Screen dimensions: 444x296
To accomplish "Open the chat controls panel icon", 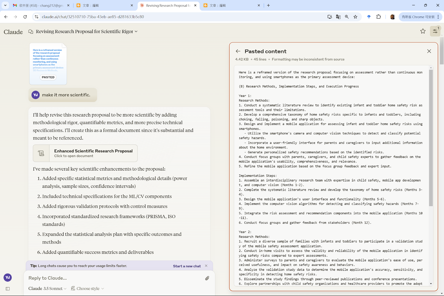I will tap(435, 31).
